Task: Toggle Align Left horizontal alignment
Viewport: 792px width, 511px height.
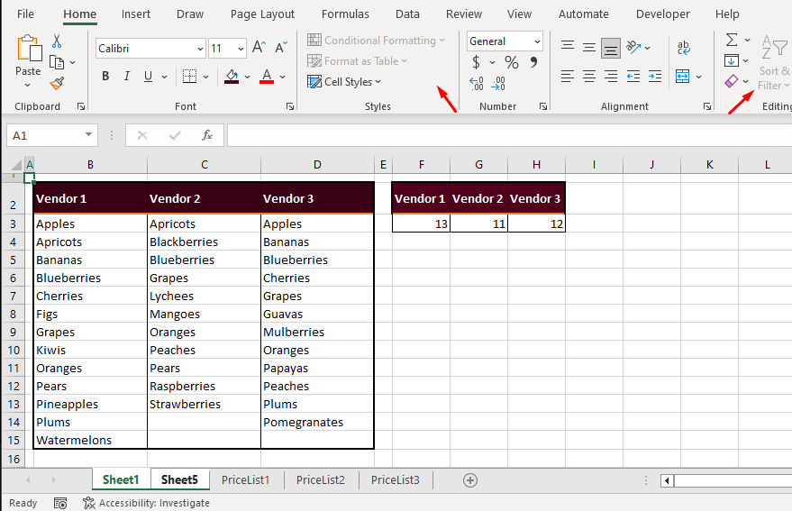Action: coord(568,77)
